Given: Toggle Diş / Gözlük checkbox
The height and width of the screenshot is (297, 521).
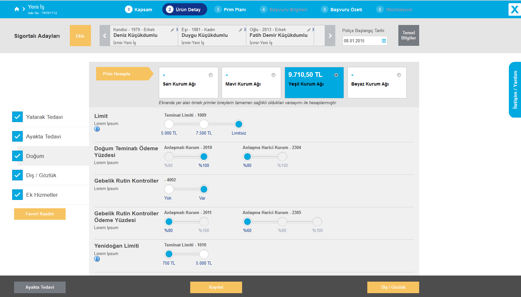Looking at the screenshot, I should [18, 175].
